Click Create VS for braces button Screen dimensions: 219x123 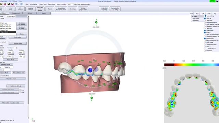(22, 28)
